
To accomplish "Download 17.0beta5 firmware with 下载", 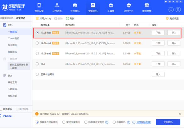I will [x=158, y=32].
